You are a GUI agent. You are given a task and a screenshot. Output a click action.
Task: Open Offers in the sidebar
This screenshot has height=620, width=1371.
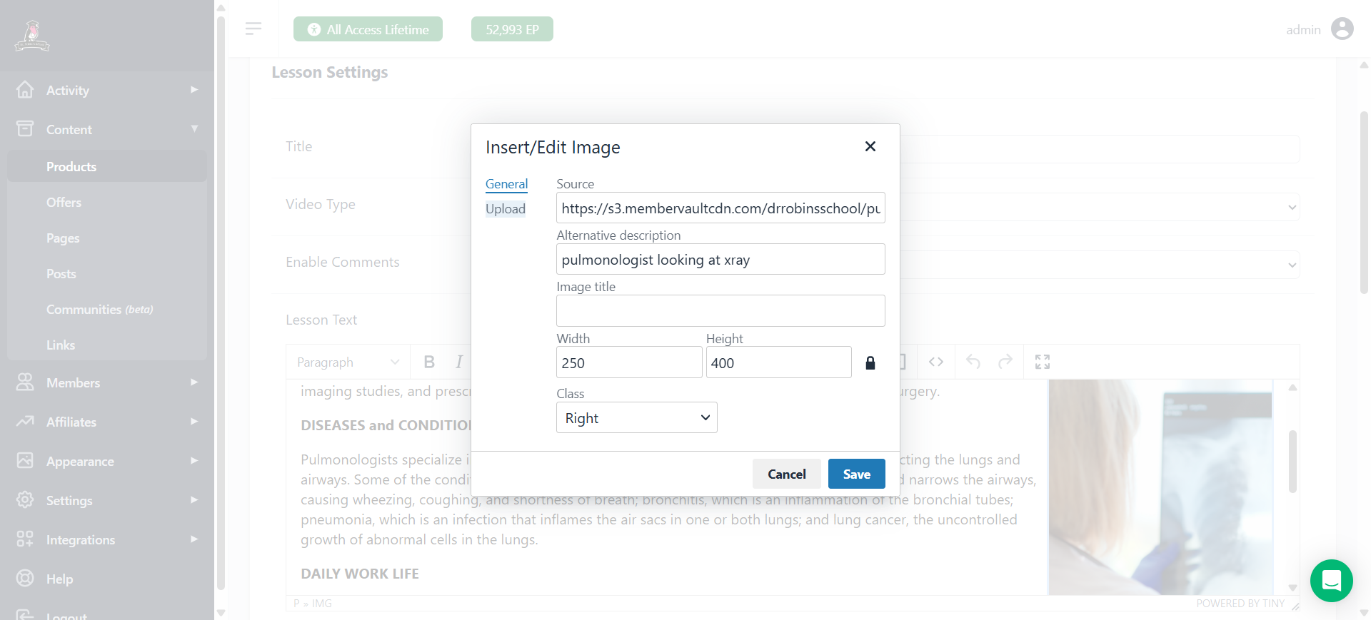click(x=64, y=202)
